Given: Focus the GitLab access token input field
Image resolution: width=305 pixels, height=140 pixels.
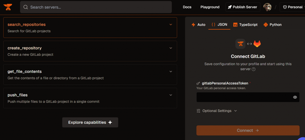Looking at the screenshot, I should point(248,97).
